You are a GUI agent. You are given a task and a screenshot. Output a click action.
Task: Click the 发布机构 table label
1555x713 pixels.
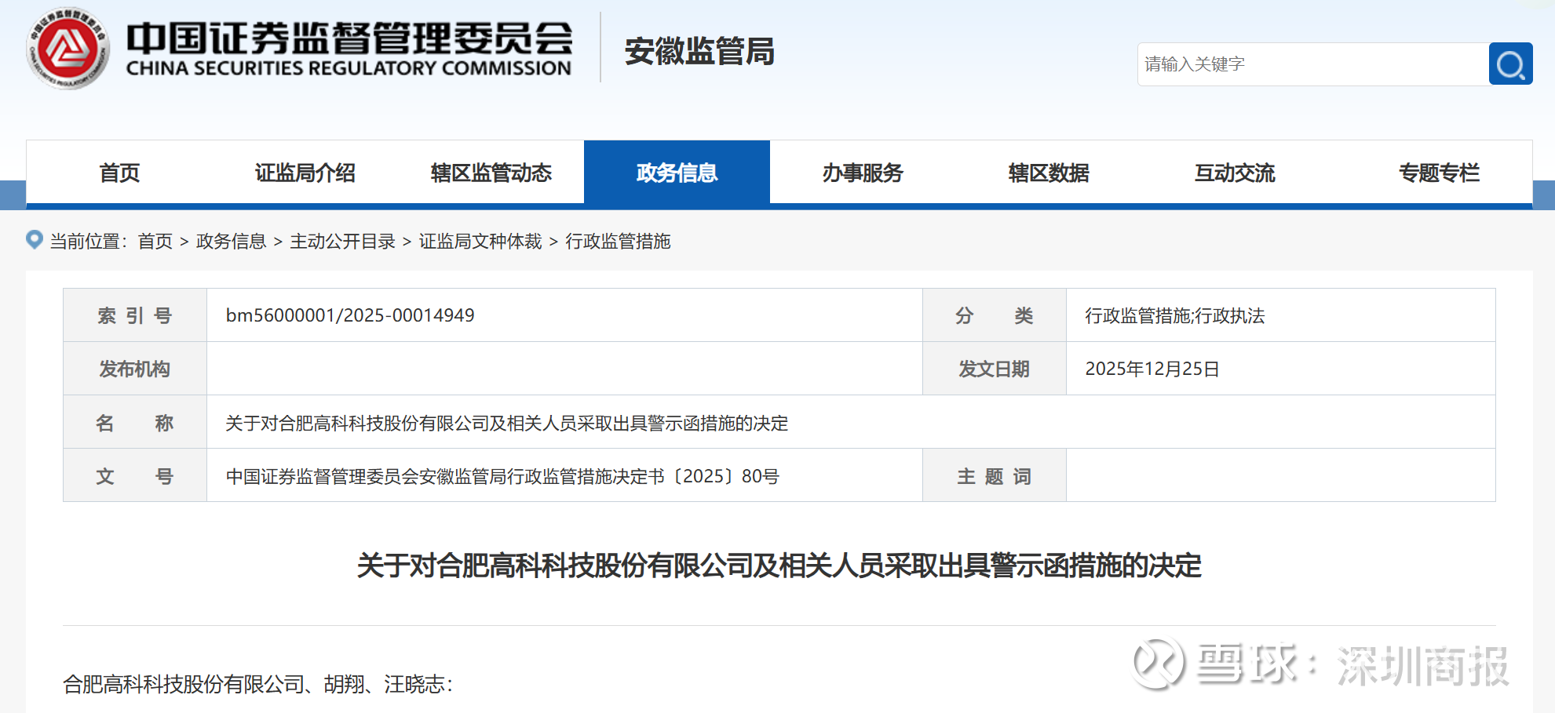[135, 369]
